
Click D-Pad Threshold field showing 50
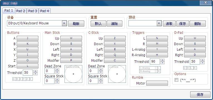click(195, 61)
